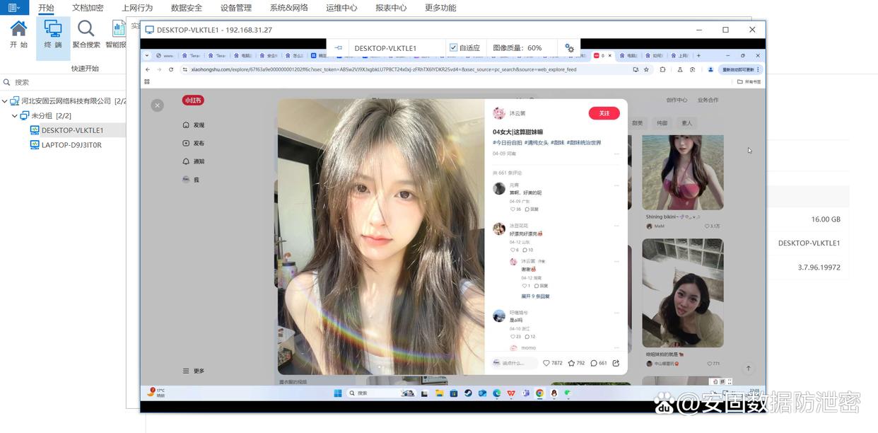Click the 说点什么 comment input
The image size is (878, 433).
(515, 363)
